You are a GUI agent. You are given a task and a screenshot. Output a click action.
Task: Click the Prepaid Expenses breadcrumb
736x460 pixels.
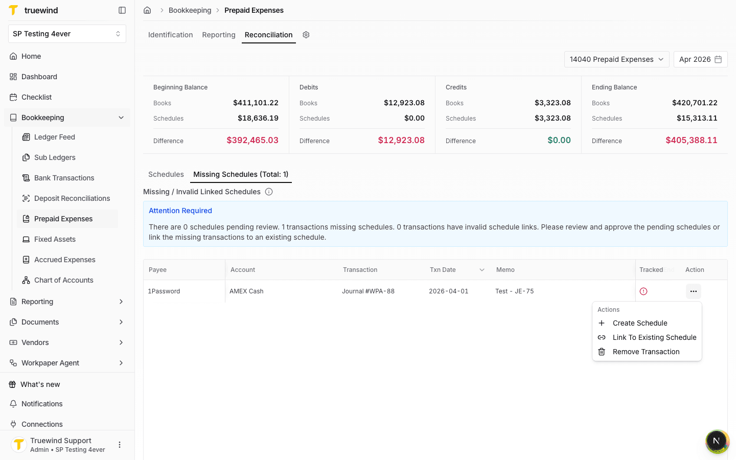tap(254, 10)
